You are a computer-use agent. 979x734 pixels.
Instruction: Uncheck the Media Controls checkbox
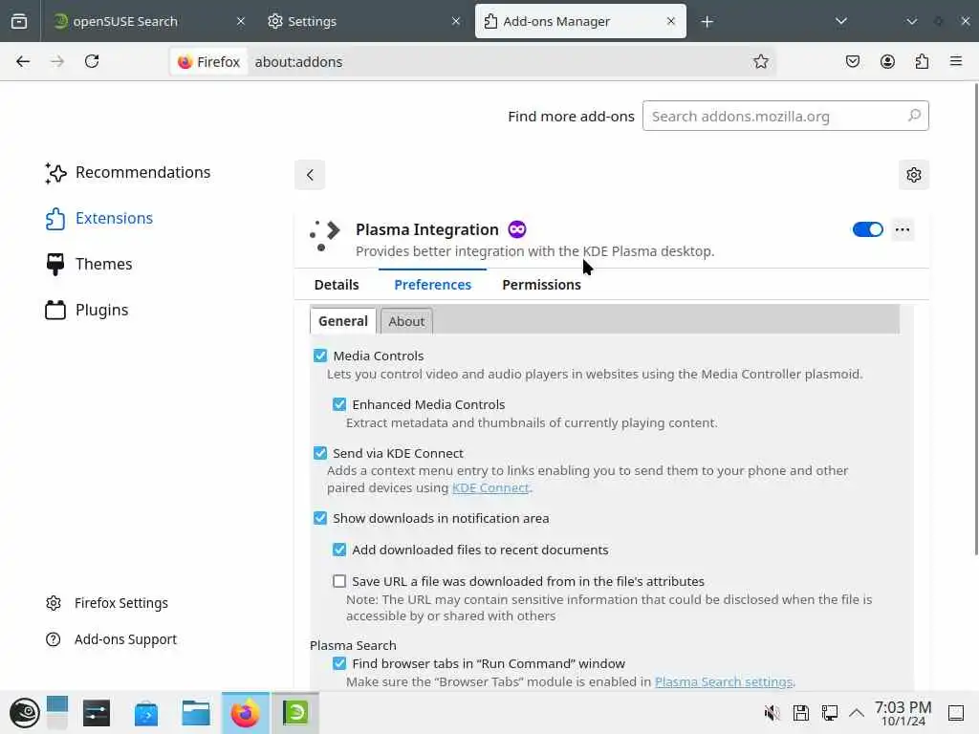320,356
